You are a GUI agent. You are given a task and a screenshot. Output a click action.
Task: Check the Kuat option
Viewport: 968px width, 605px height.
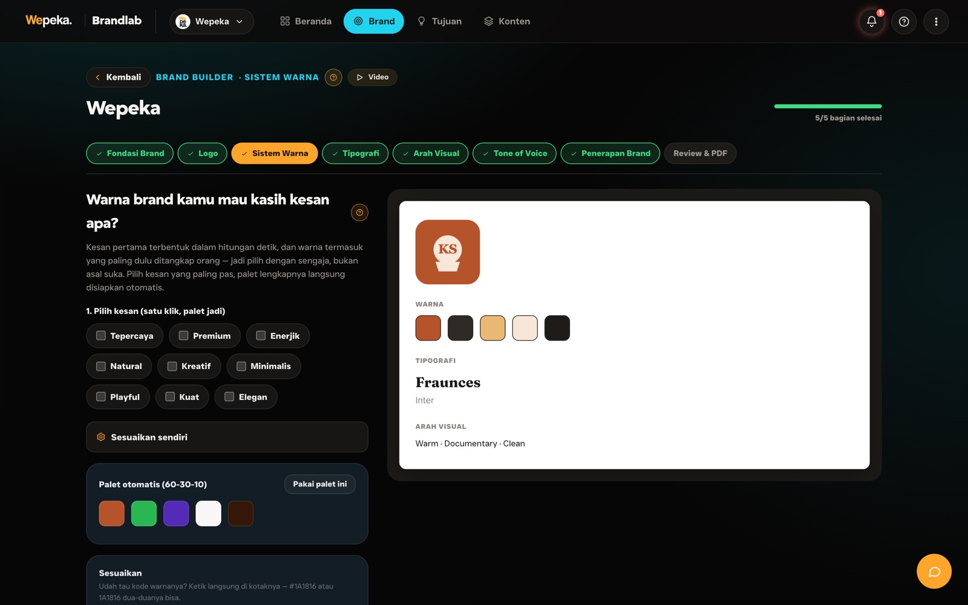(x=182, y=397)
